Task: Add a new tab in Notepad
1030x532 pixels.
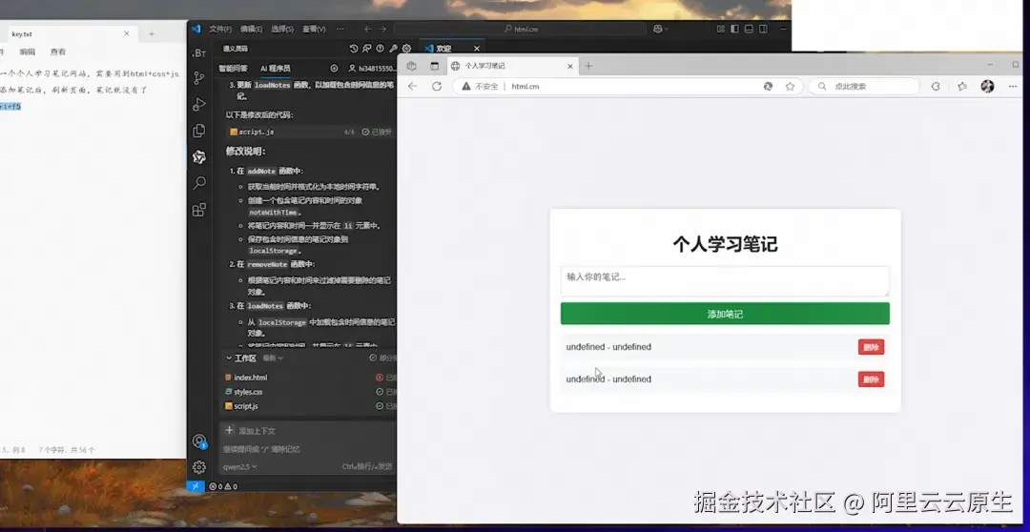Action: (x=151, y=34)
